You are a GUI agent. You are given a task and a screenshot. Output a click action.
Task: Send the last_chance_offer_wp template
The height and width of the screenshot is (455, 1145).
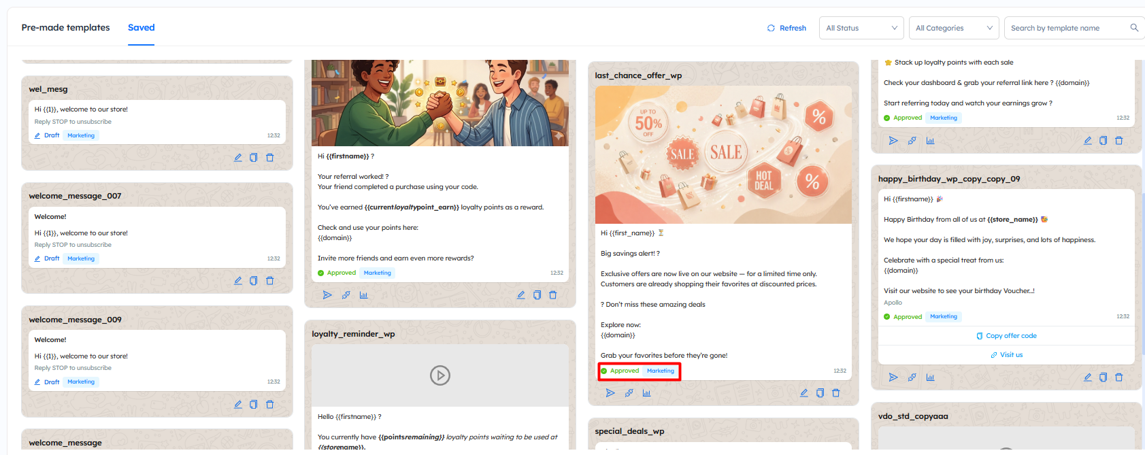point(610,393)
